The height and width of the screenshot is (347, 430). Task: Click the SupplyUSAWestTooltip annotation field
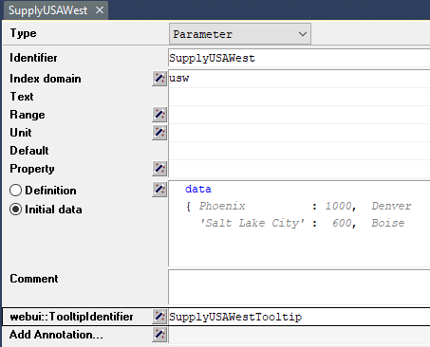(x=299, y=317)
